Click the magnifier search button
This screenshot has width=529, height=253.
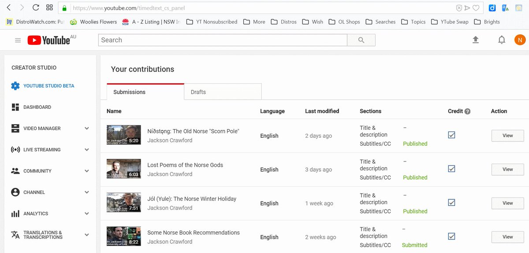pyautogui.click(x=361, y=40)
